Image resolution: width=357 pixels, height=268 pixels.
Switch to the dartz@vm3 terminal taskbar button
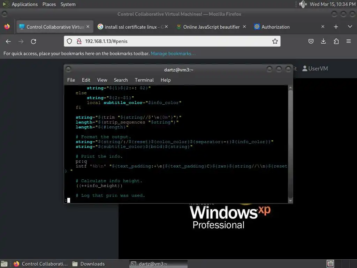click(x=159, y=264)
